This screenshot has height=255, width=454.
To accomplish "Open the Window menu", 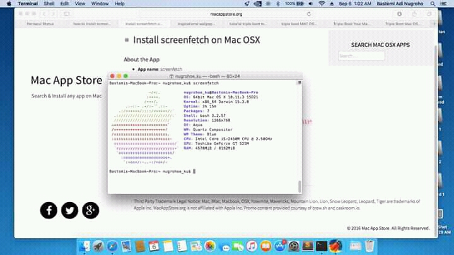I will [x=100, y=4].
